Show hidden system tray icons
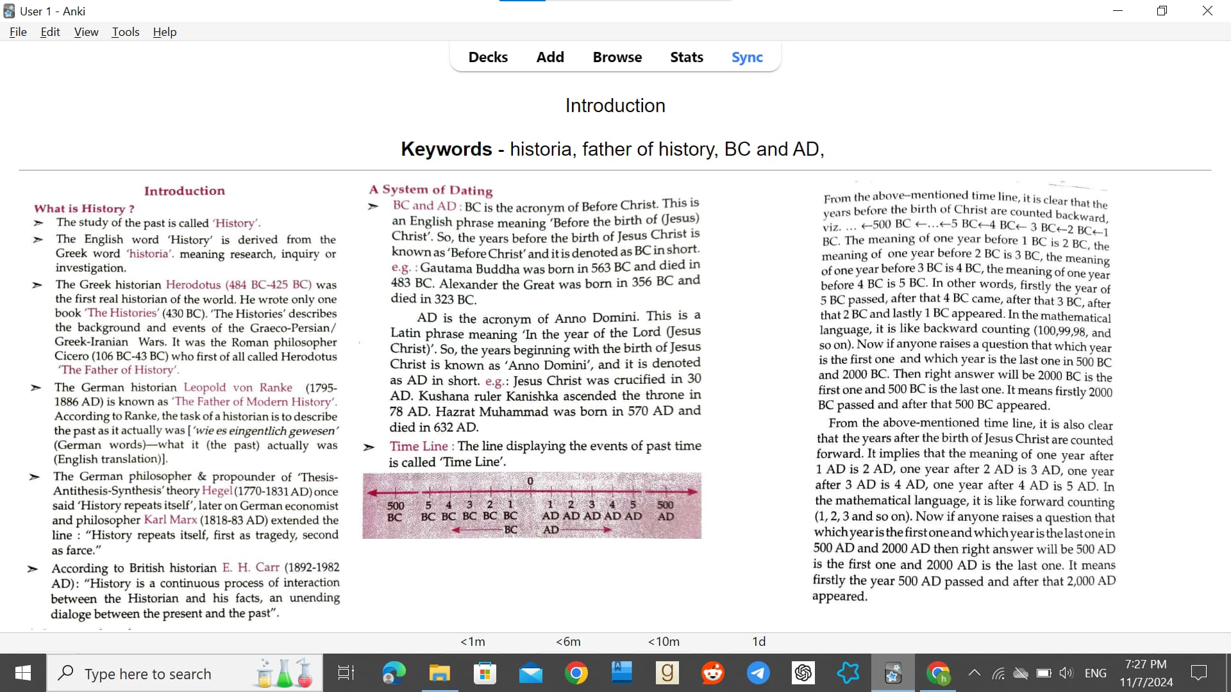 974,673
